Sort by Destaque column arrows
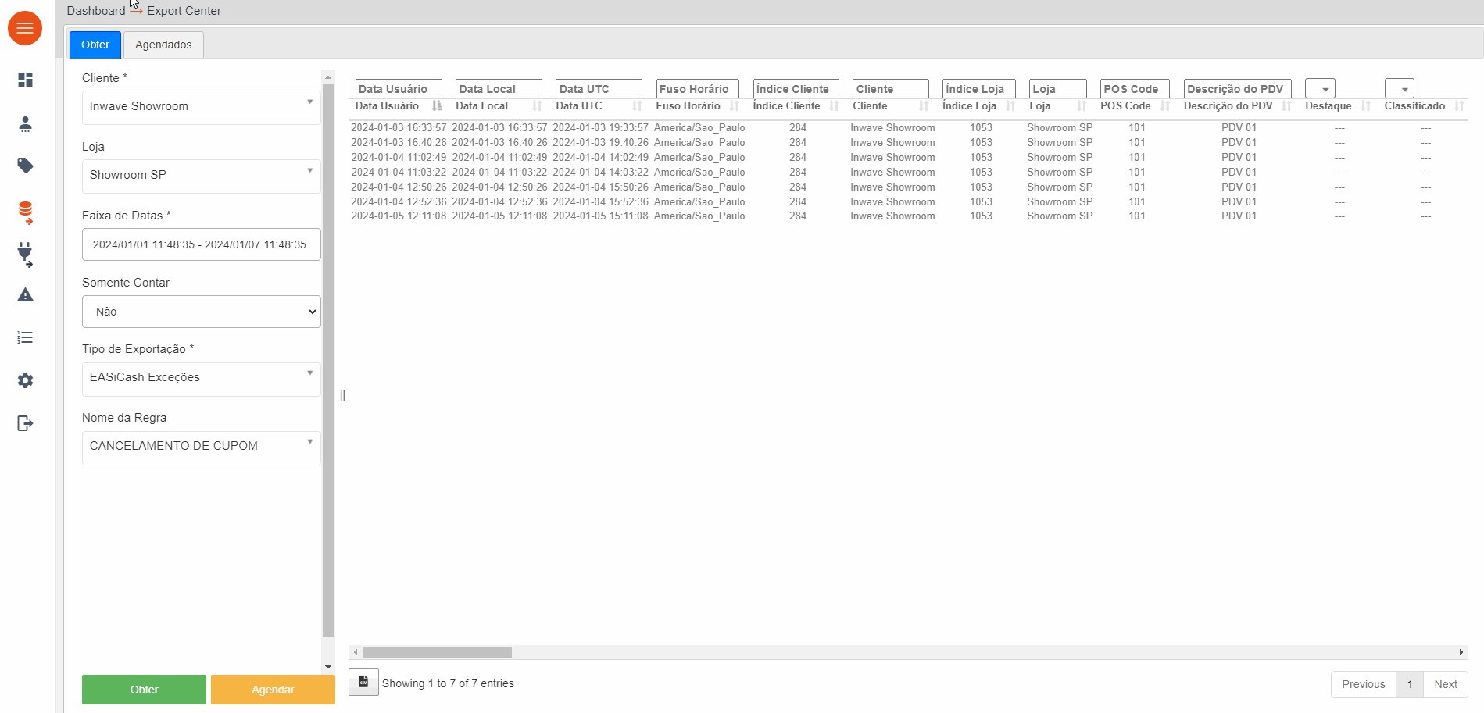 pyautogui.click(x=1365, y=105)
